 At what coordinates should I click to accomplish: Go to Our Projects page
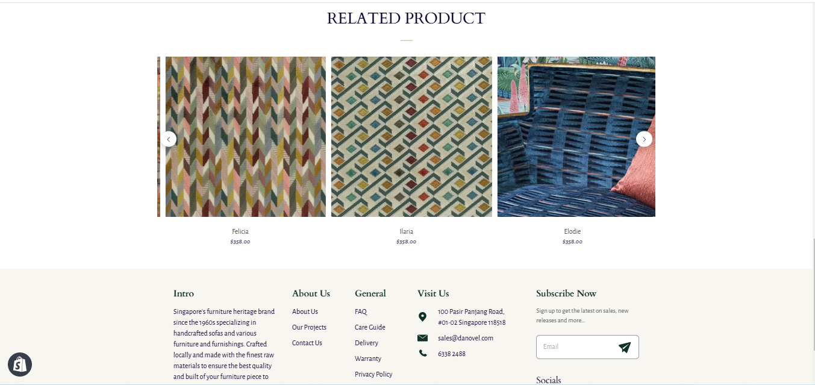(309, 327)
